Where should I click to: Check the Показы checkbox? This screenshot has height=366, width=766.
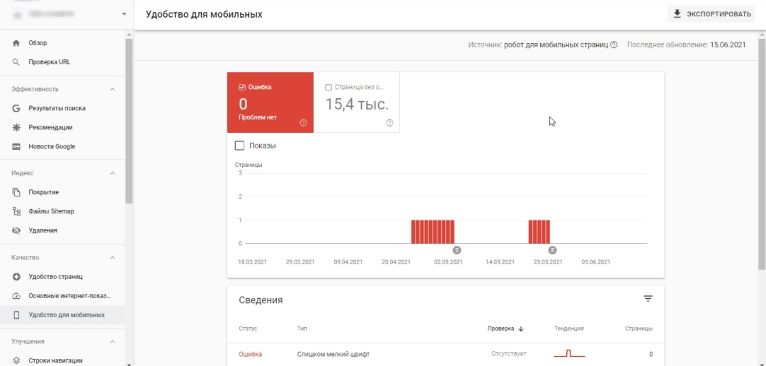[239, 146]
